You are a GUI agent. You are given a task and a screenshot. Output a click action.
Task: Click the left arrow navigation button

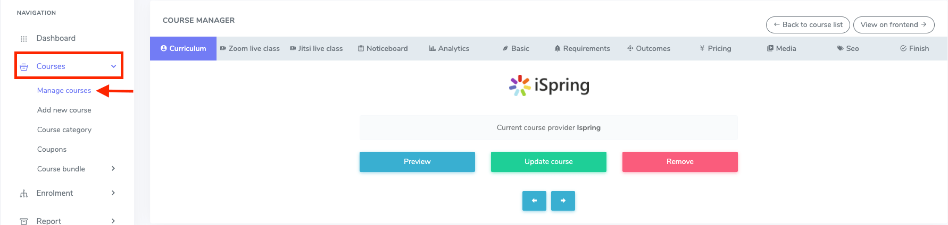(x=534, y=201)
